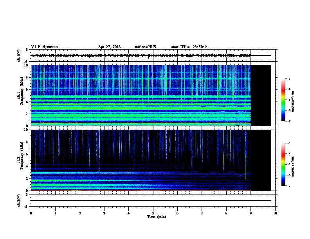Viewport: 310px width, 239px height.
Task: Click the number "4" under the time axis
Action: 129,213
